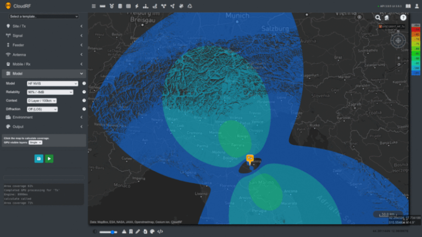Click the help icon beside Model dropdown

pyautogui.click(x=84, y=83)
